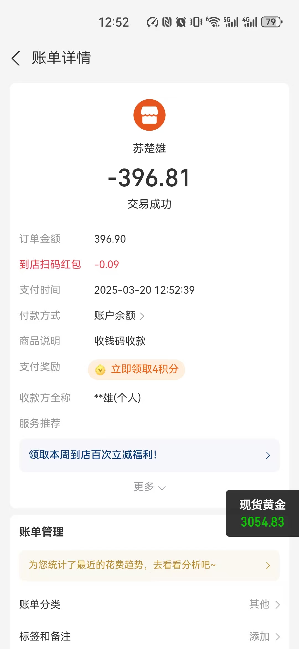Tap the vibrate mode status icon
The height and width of the screenshot is (649, 299).
click(196, 22)
